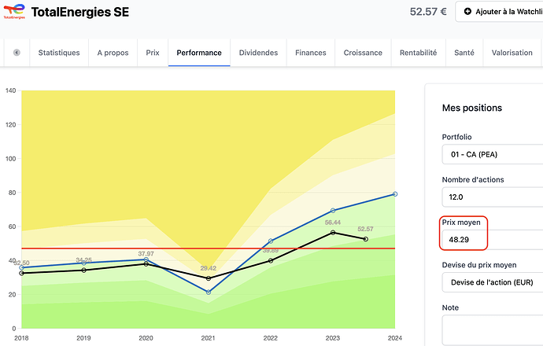Switch to the Prix tab
Image resolution: width=543 pixels, height=346 pixels.
pyautogui.click(x=153, y=53)
